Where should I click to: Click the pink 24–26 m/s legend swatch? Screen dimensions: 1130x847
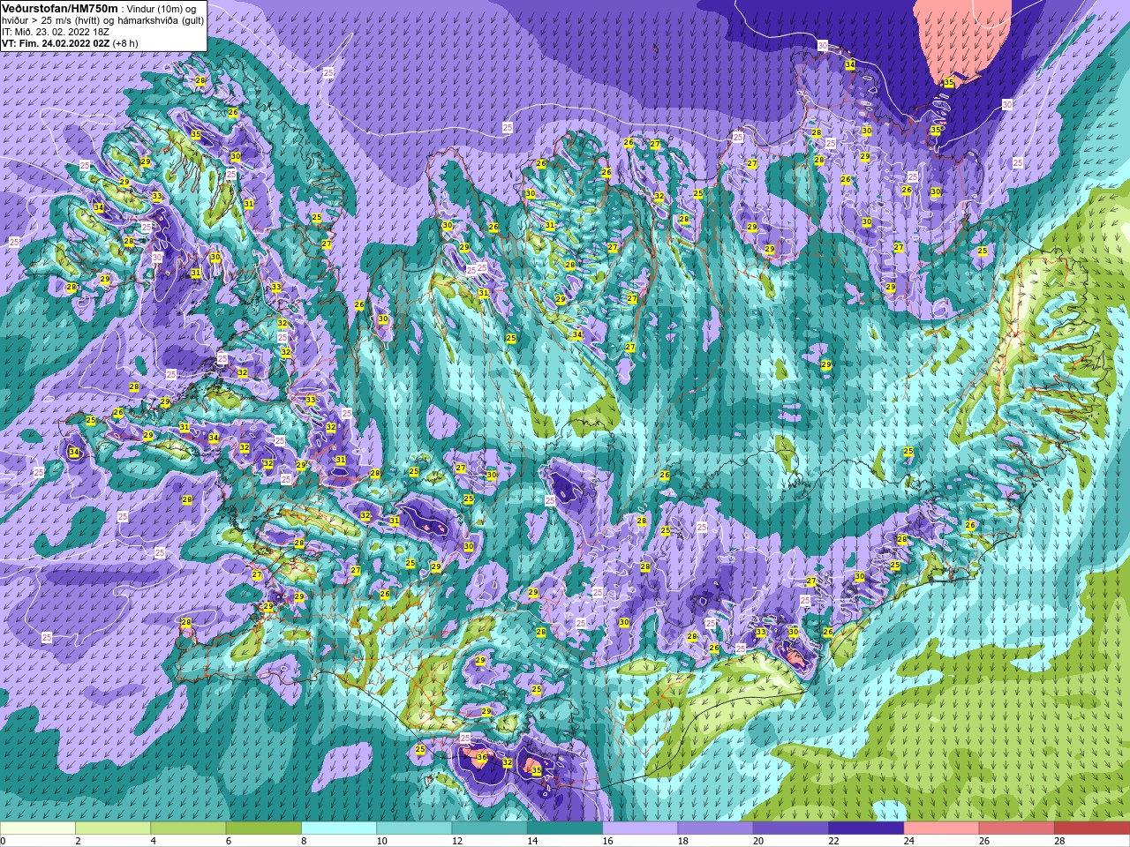click(941, 828)
